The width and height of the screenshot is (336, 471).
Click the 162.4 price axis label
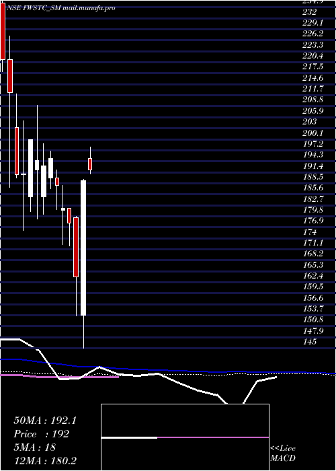(312, 276)
